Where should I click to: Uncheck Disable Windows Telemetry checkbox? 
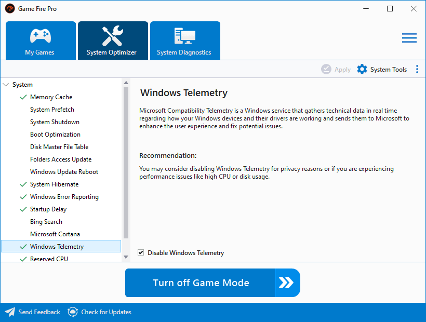click(141, 253)
